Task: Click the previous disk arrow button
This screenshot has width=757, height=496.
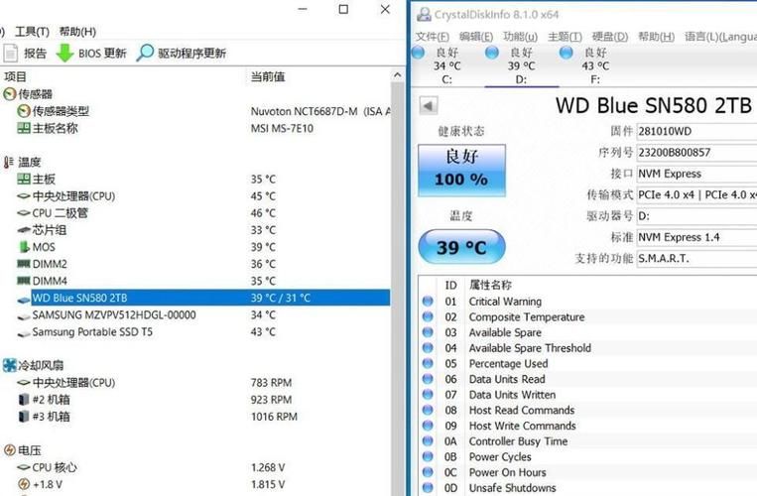Action: pyautogui.click(x=428, y=105)
